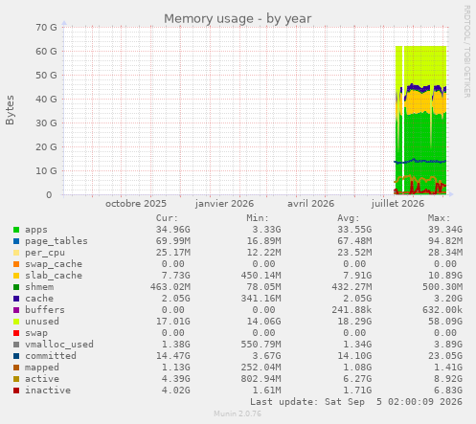Click the 'swap_cache' legend label

[54, 264]
